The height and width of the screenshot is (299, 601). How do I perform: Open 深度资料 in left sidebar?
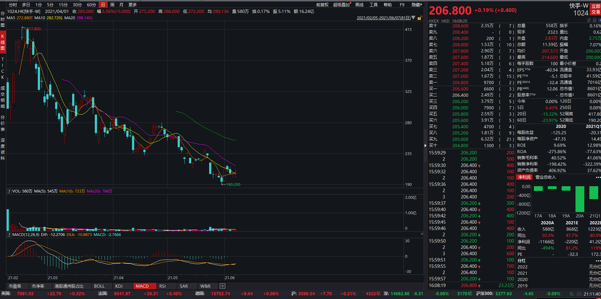(x=3, y=149)
